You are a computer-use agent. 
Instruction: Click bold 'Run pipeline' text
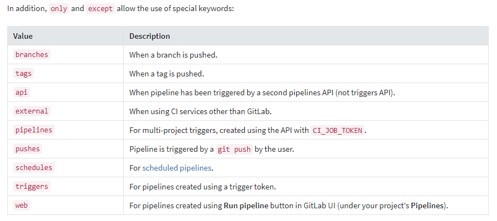[246, 205]
